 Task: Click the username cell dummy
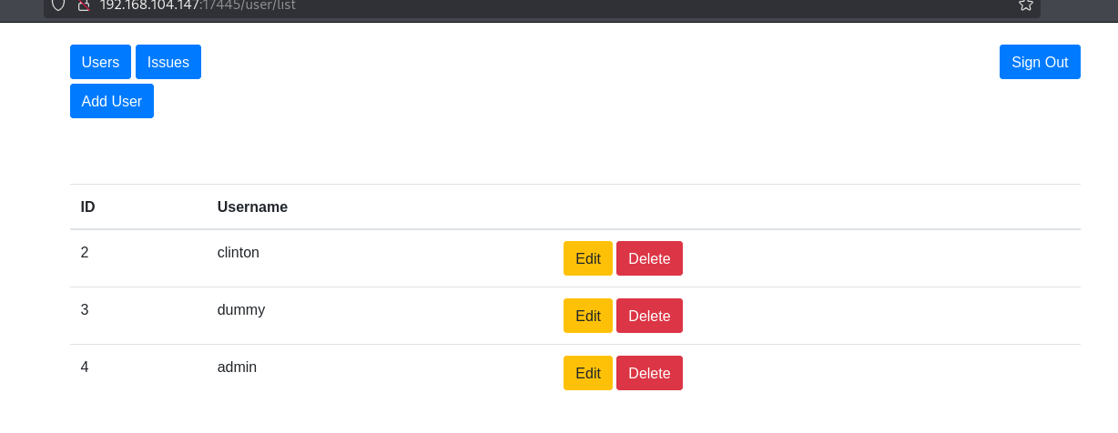tap(241, 309)
